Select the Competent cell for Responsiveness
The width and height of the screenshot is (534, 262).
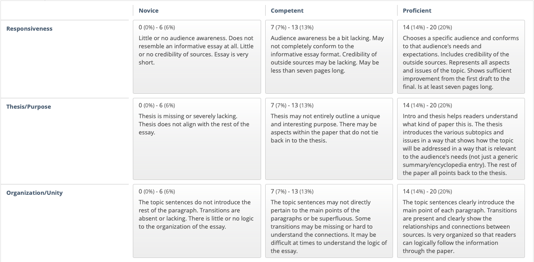click(x=329, y=57)
